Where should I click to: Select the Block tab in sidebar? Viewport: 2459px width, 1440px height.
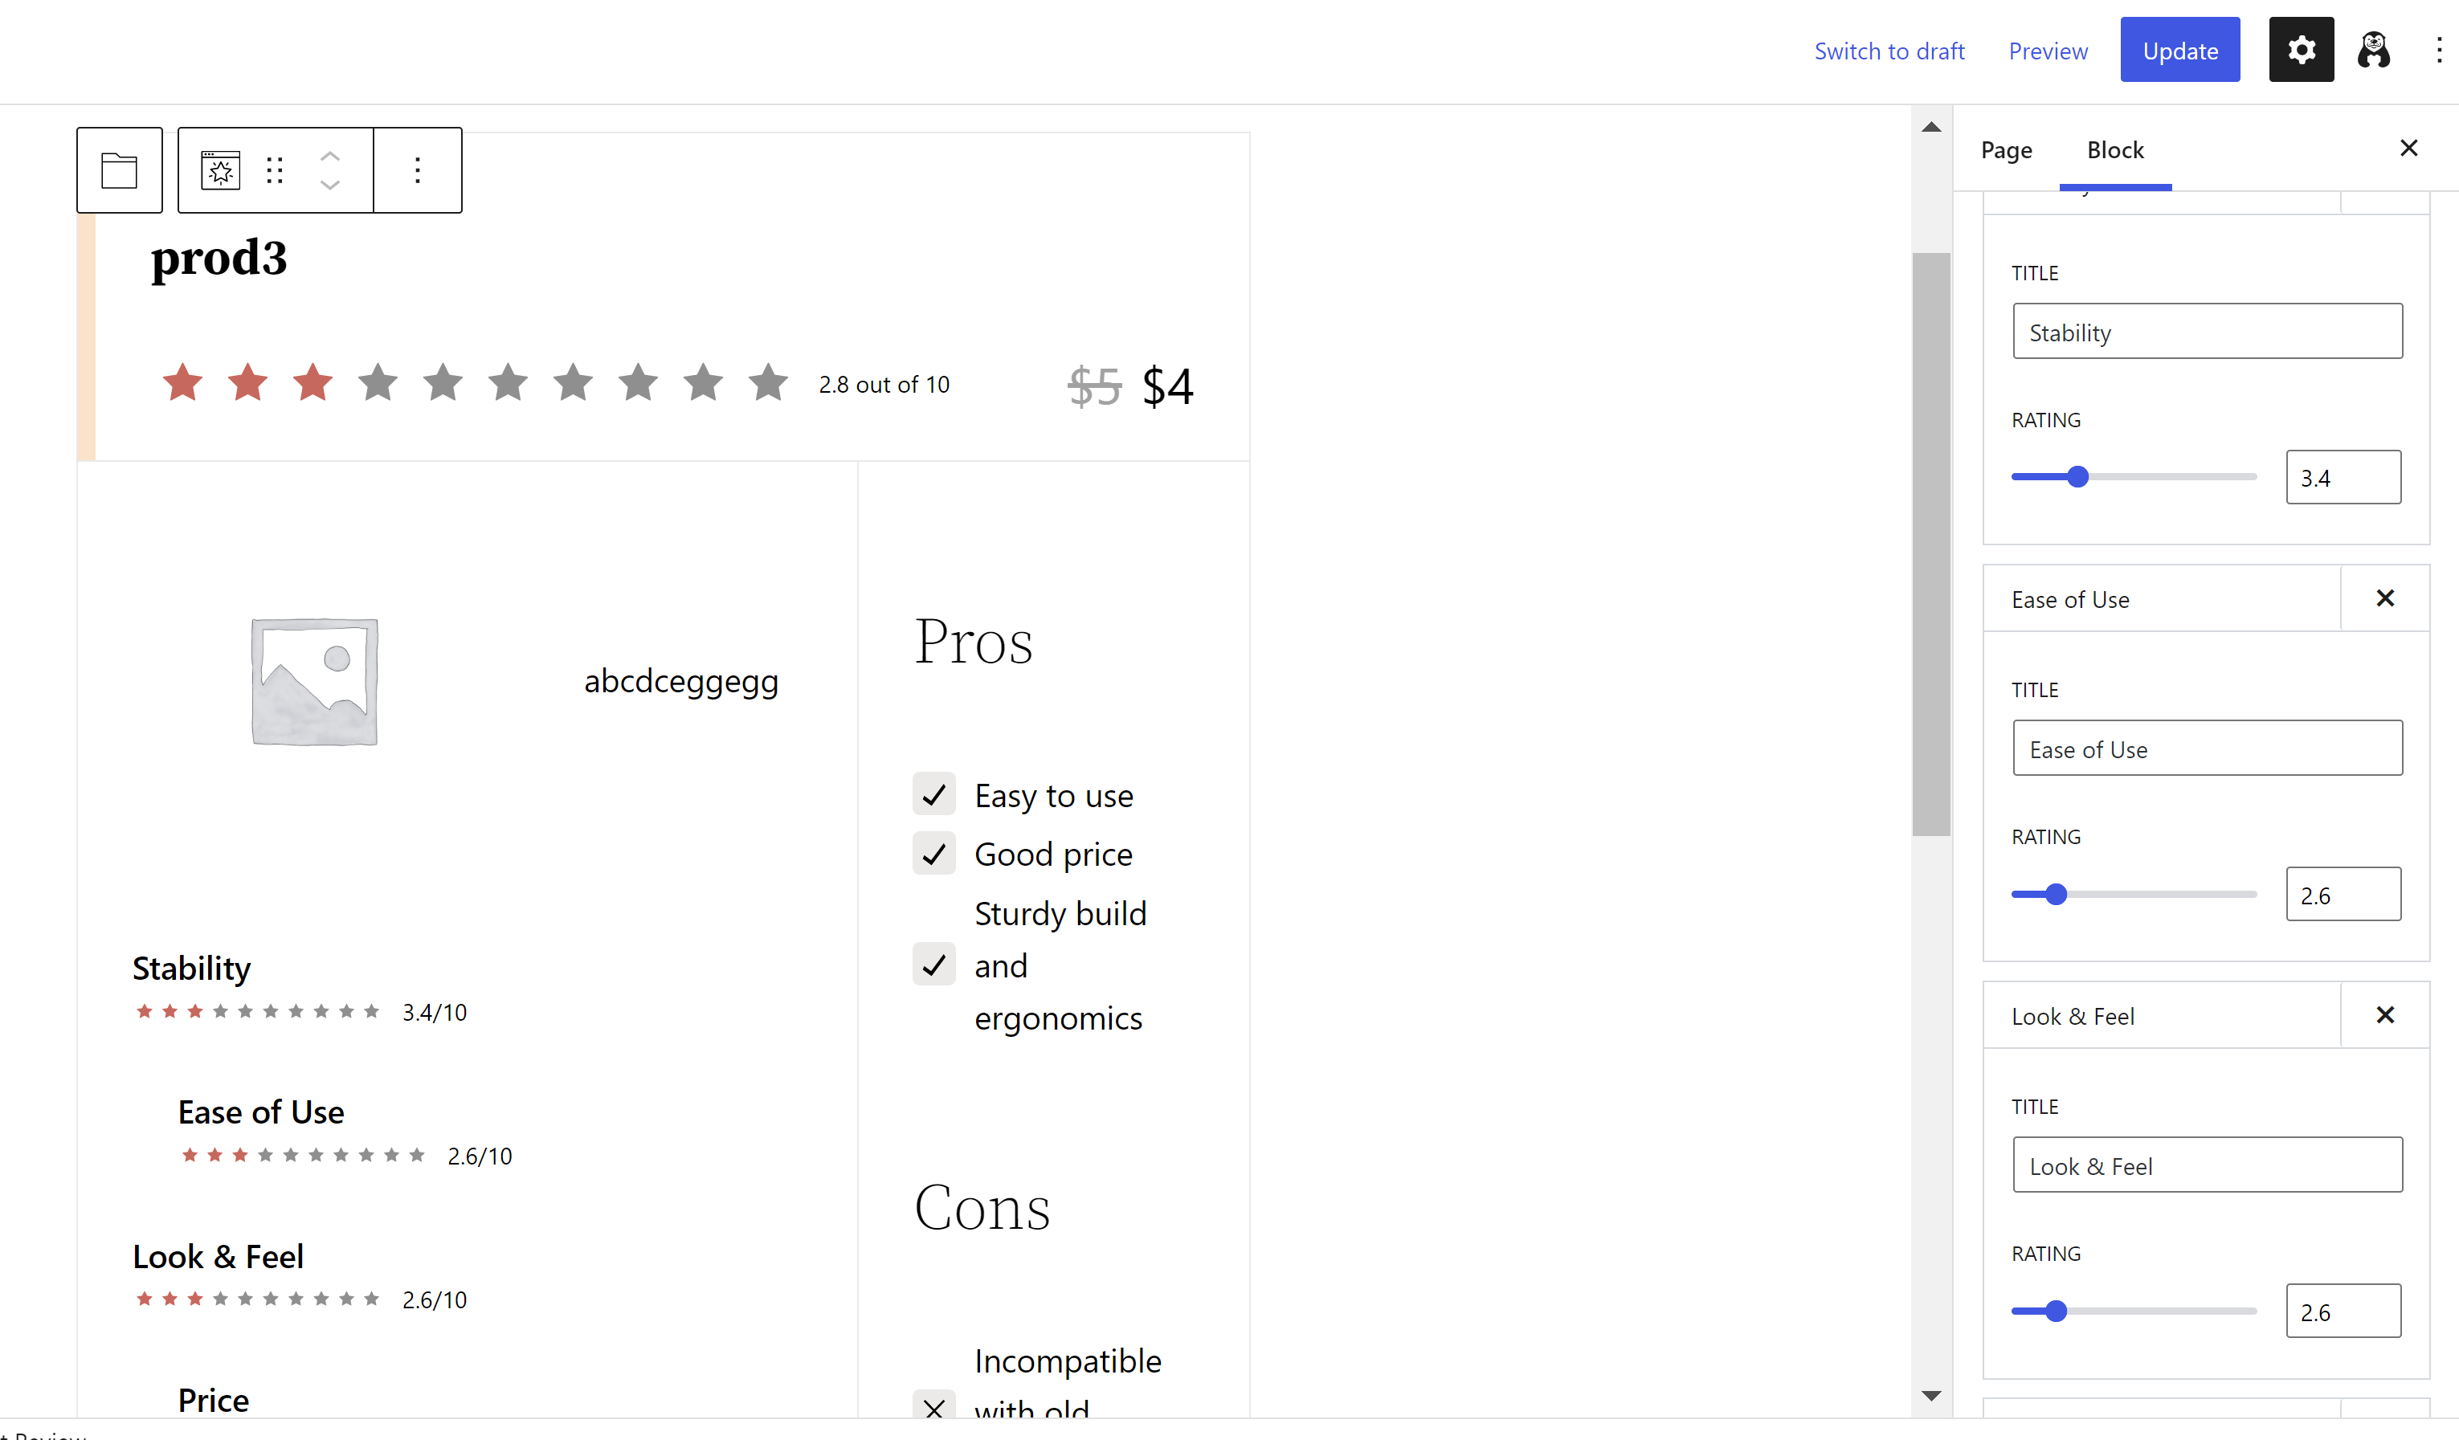(x=2115, y=150)
